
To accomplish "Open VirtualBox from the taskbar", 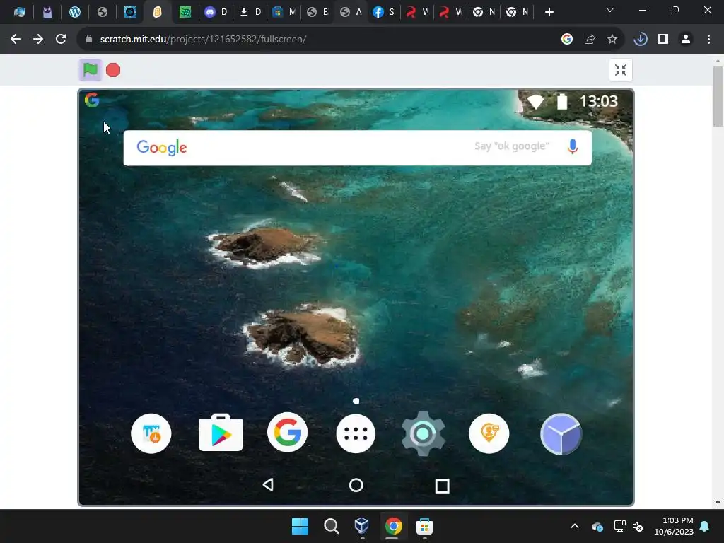I will (x=362, y=526).
